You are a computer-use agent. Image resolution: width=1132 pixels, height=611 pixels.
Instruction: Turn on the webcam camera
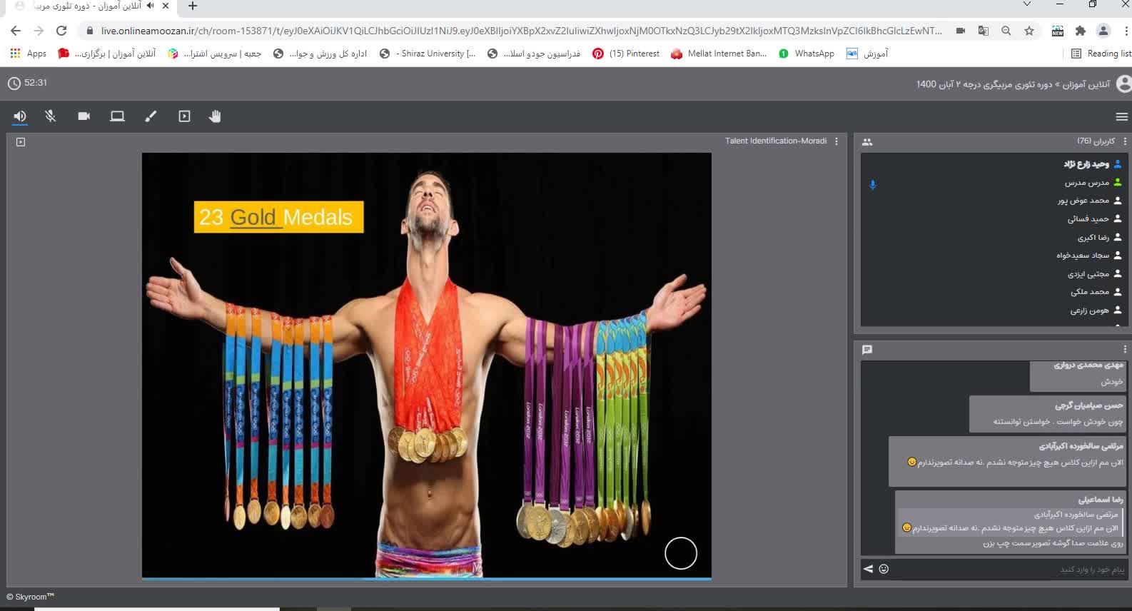click(x=84, y=116)
